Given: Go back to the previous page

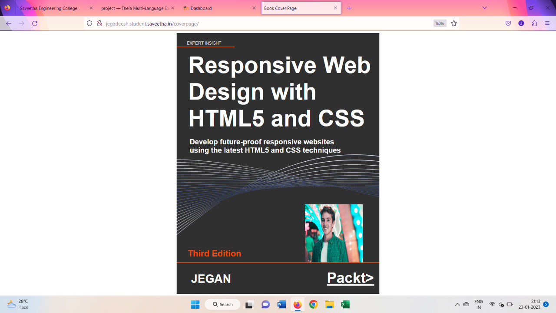Looking at the screenshot, I should click(x=9, y=23).
